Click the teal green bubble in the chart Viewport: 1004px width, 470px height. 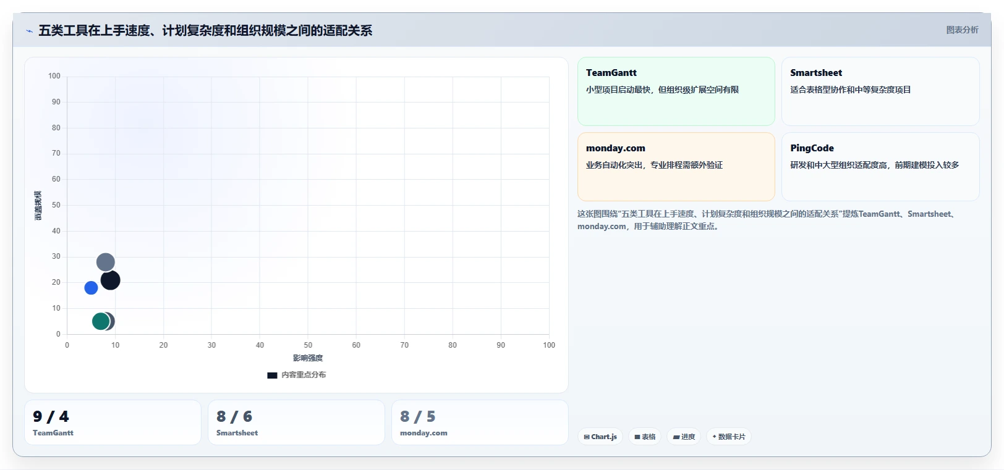point(101,321)
